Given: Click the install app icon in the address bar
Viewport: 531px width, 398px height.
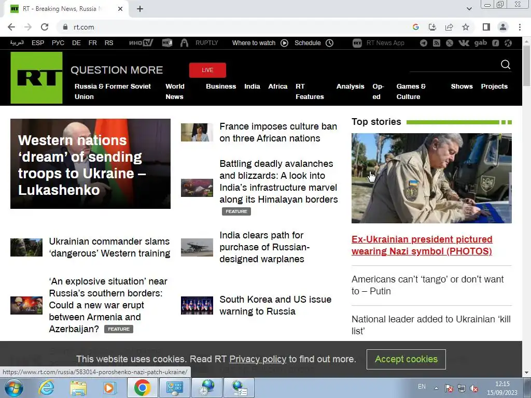Looking at the screenshot, I should [x=432, y=27].
